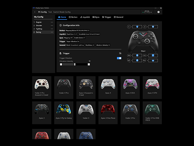The width and height of the screenshot is (194, 146).
Task: Click the M4 button icon
Action: [x=129, y=55]
